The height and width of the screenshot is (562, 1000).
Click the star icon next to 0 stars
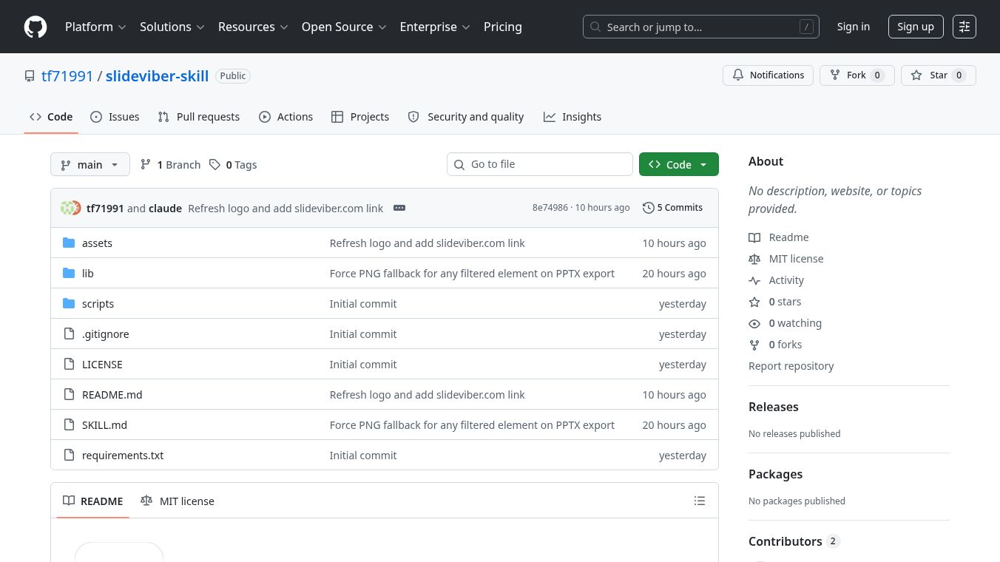754,302
